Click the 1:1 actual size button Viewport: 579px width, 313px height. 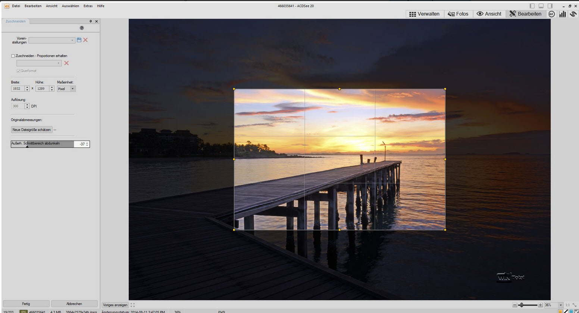click(x=568, y=305)
